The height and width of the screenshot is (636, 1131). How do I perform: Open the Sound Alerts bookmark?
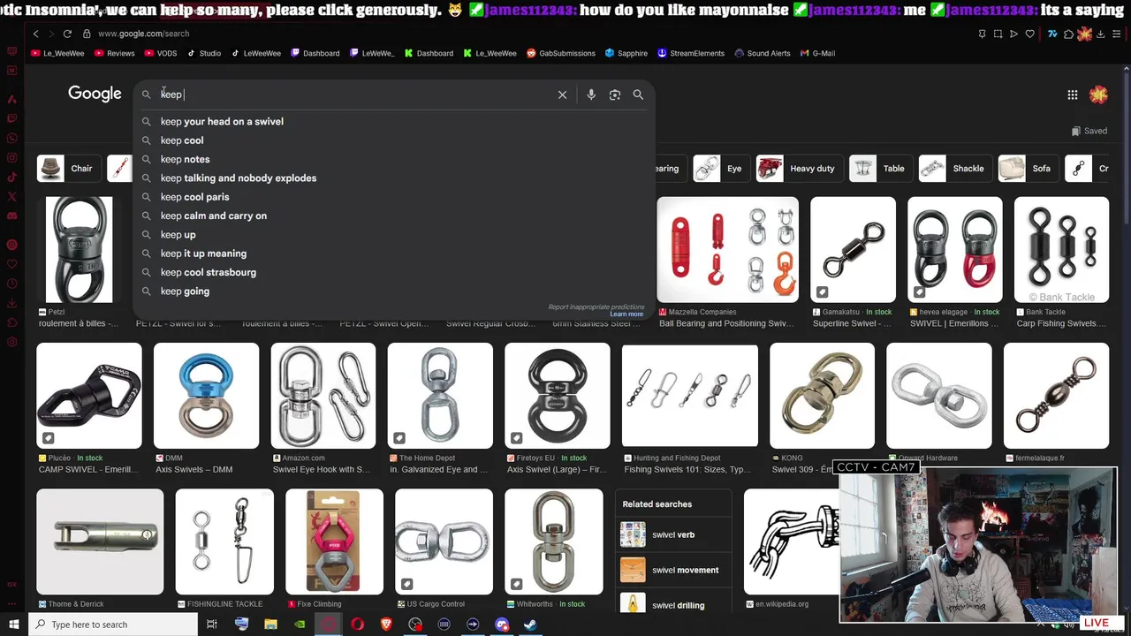coord(762,53)
